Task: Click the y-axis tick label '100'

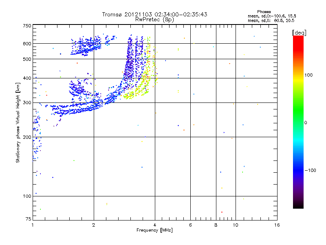Action: coord(27,196)
